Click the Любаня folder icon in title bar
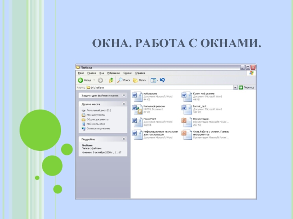 (78, 67)
